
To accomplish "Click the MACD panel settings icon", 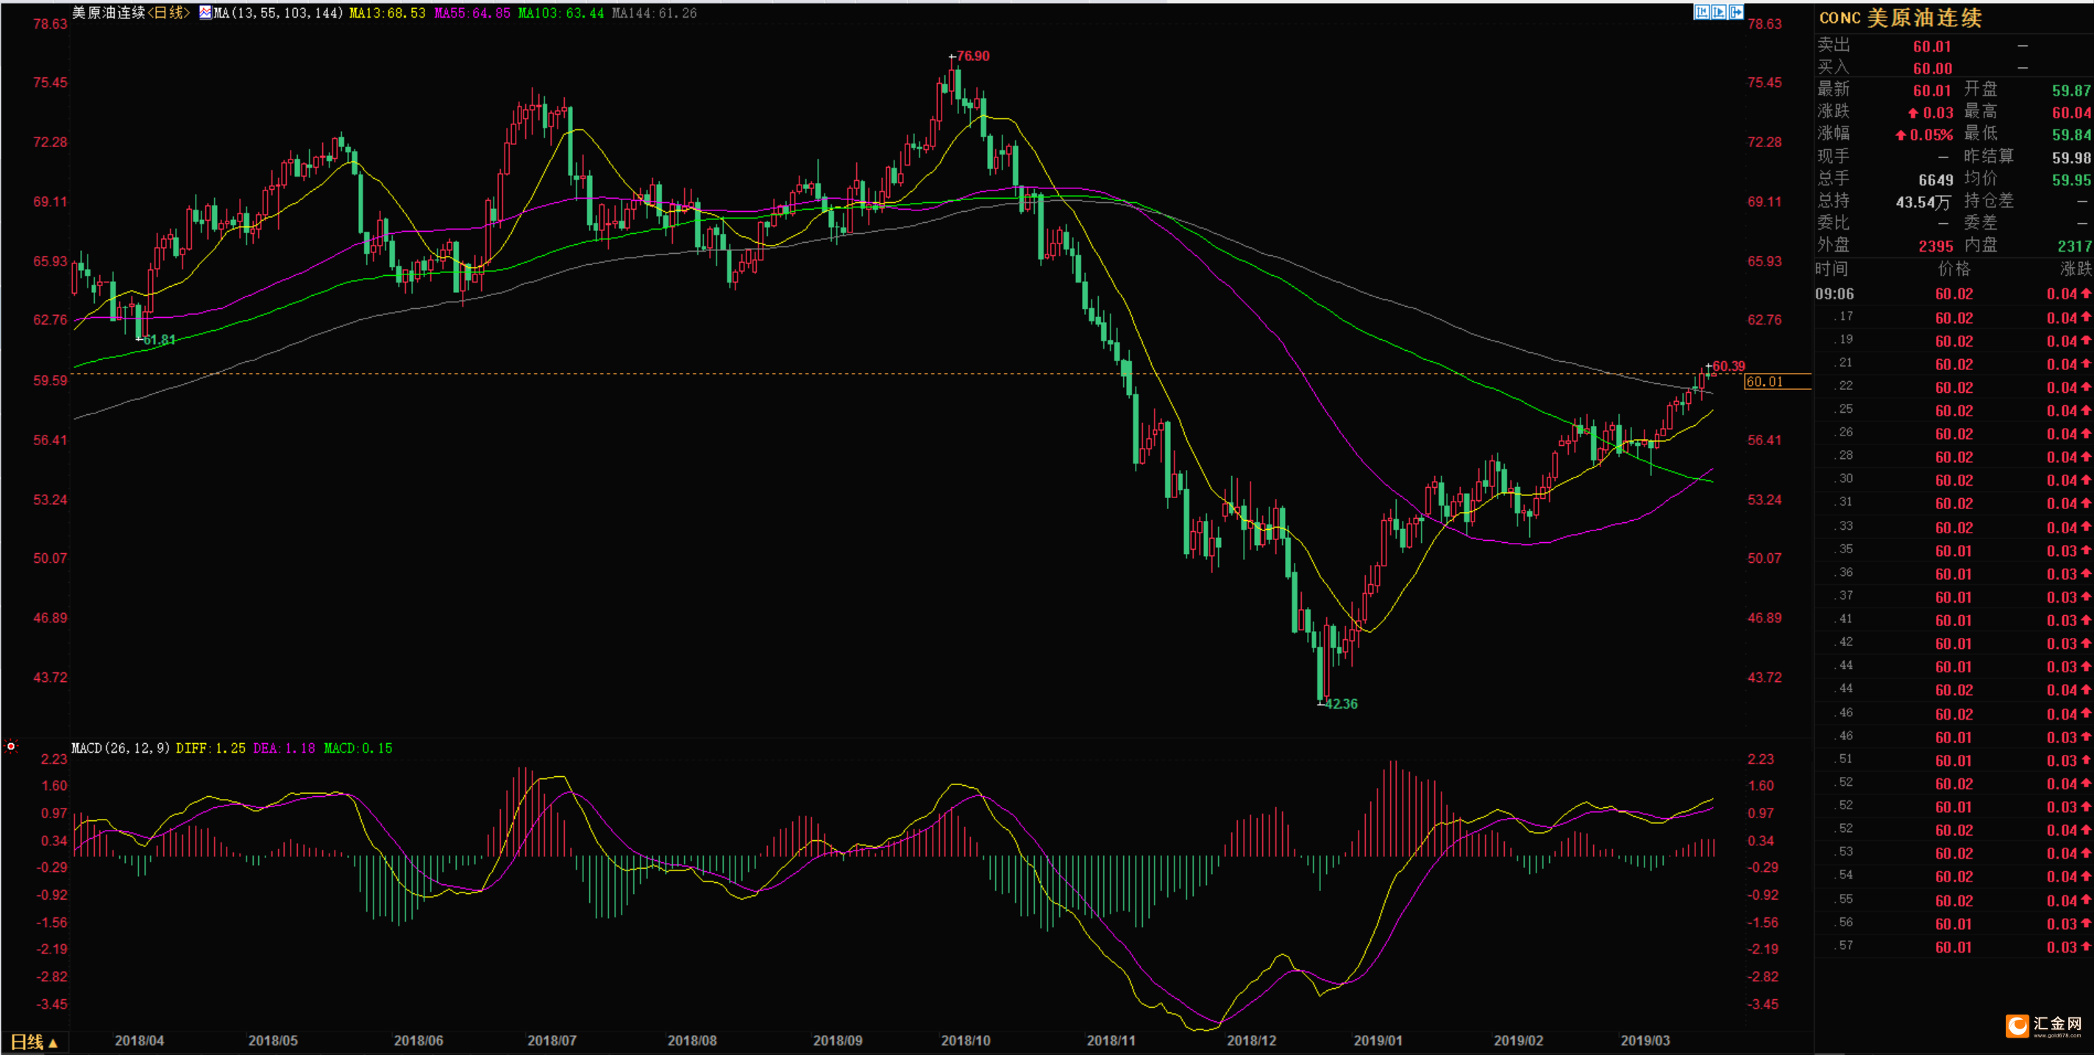I will 10,746.
